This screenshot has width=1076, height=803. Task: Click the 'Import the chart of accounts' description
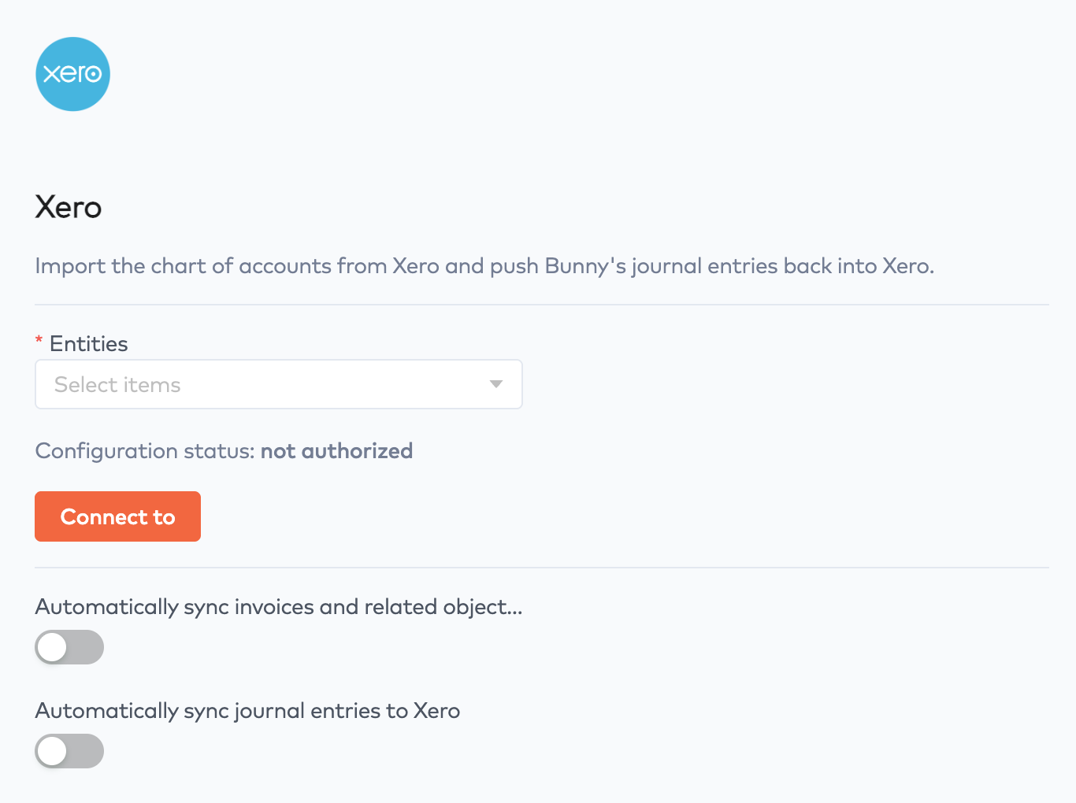(x=484, y=266)
